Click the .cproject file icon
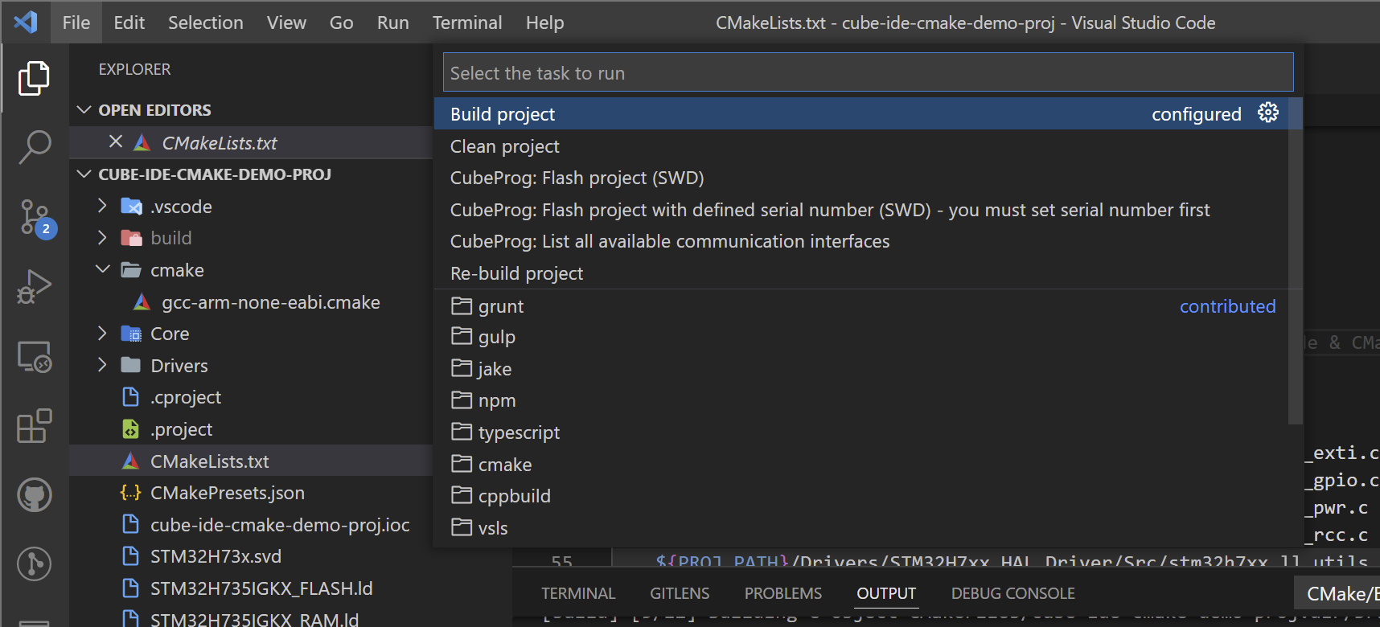This screenshot has width=1380, height=627. click(x=130, y=397)
